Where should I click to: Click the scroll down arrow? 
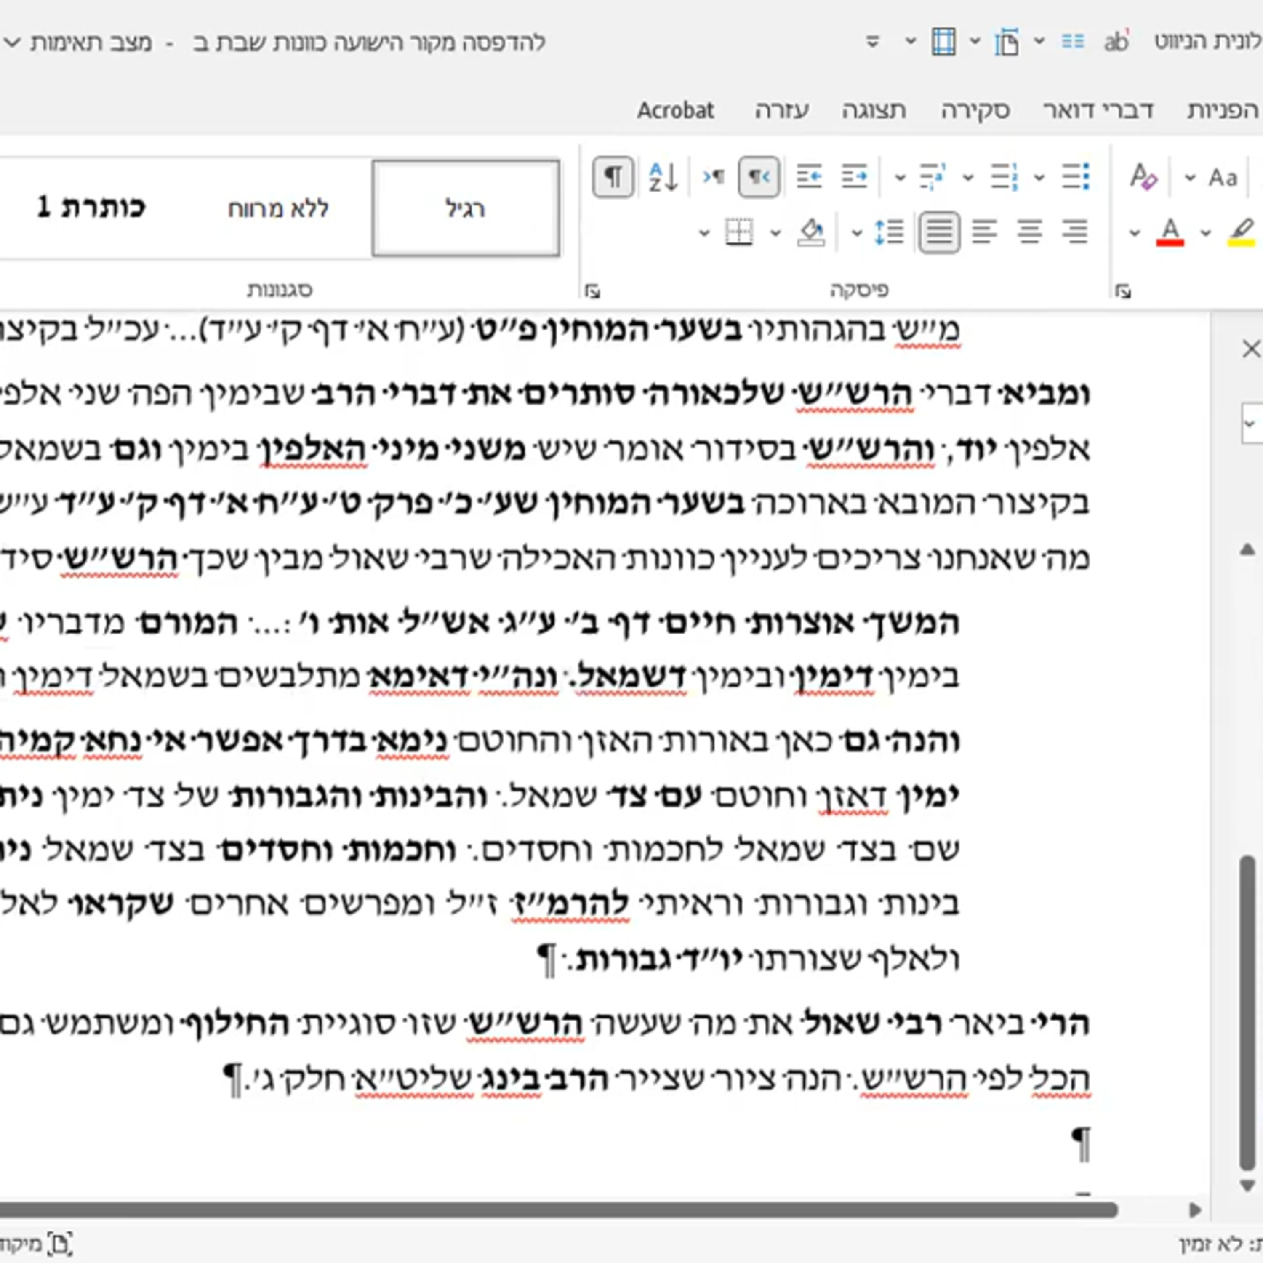click(1247, 1185)
